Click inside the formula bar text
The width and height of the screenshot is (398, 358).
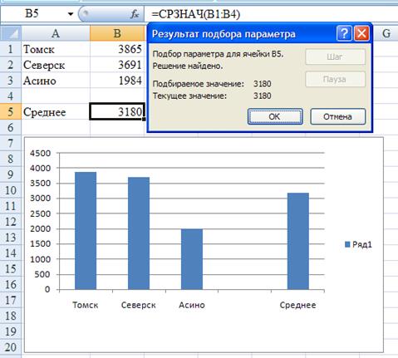(x=195, y=14)
